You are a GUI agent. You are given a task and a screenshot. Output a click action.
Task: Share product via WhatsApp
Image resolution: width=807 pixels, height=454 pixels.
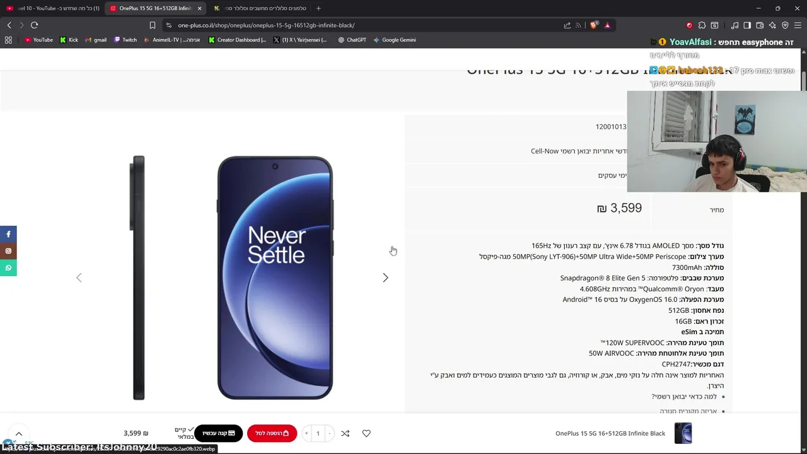pyautogui.click(x=8, y=268)
